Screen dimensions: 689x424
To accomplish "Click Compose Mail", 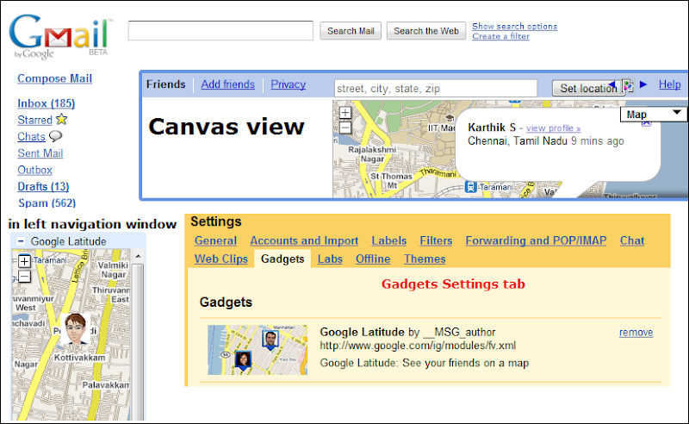I will pyautogui.click(x=54, y=78).
